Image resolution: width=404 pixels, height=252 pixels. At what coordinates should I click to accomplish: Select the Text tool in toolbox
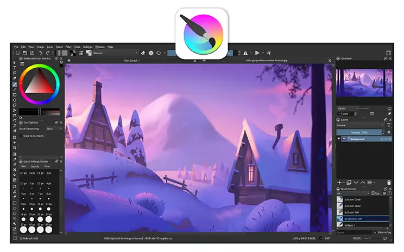coord(15,69)
